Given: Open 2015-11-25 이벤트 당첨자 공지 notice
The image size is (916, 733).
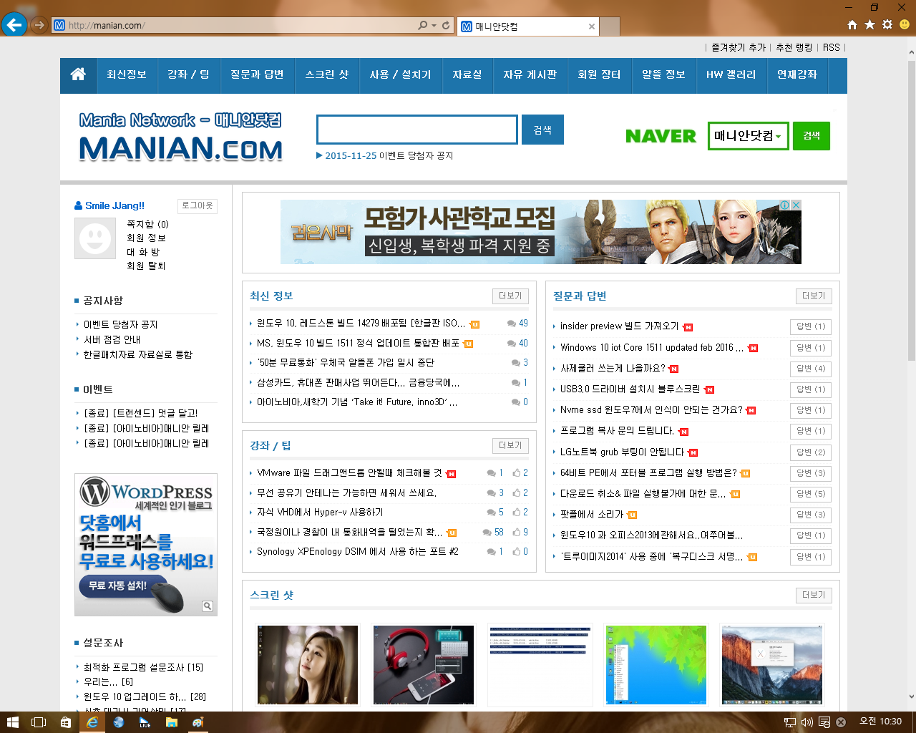Looking at the screenshot, I should point(389,155).
